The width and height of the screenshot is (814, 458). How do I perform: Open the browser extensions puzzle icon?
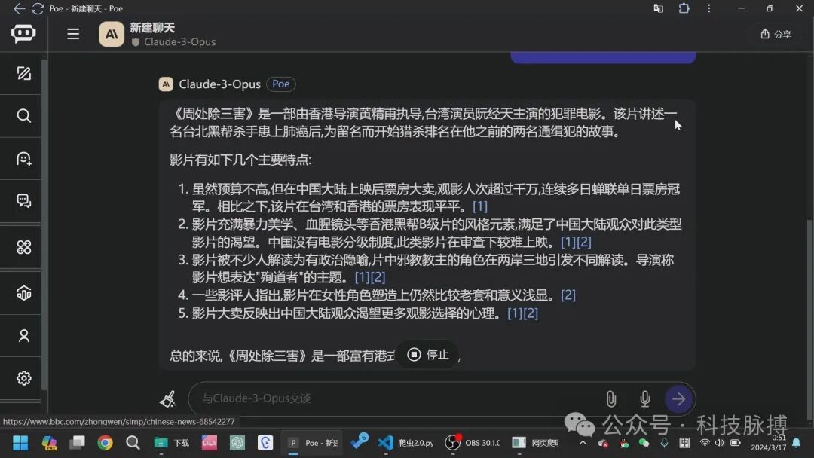coord(684,8)
